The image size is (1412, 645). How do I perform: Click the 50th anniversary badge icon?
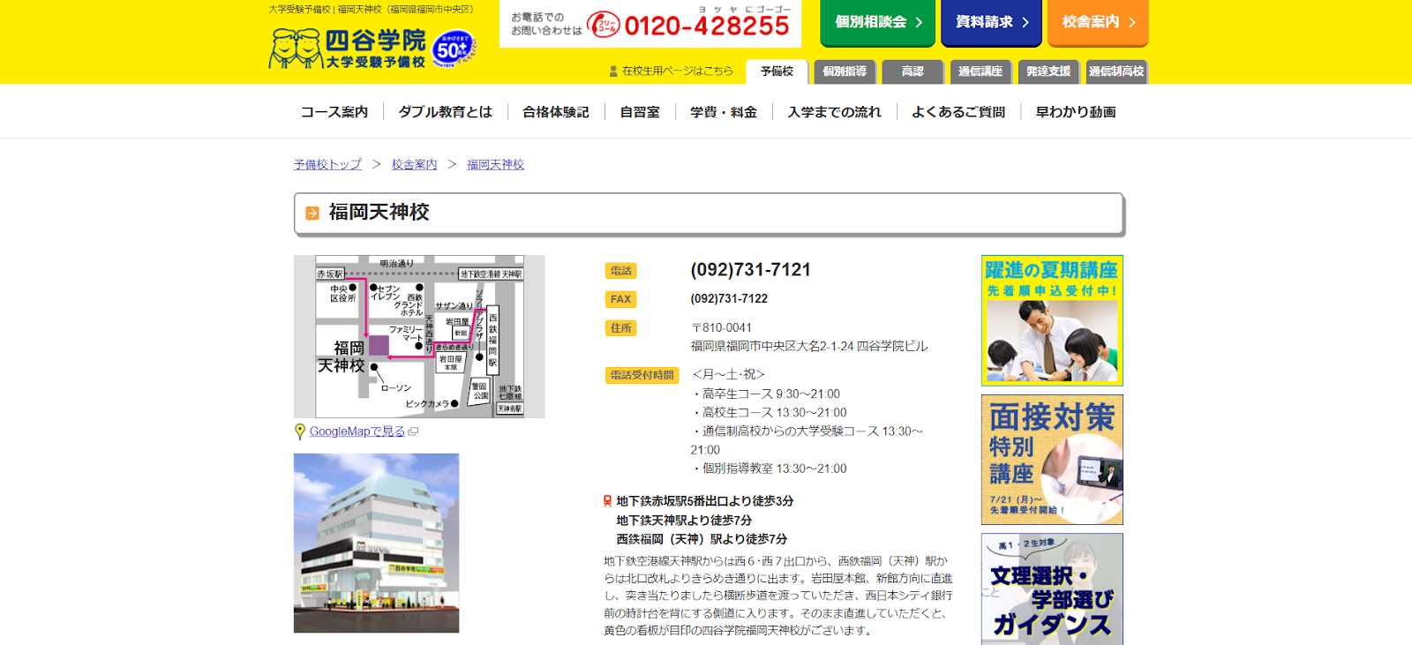click(x=454, y=49)
